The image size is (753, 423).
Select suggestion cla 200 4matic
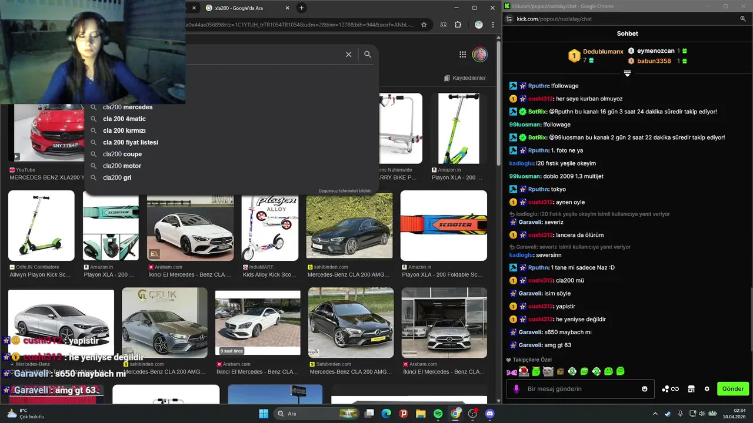pos(124,119)
